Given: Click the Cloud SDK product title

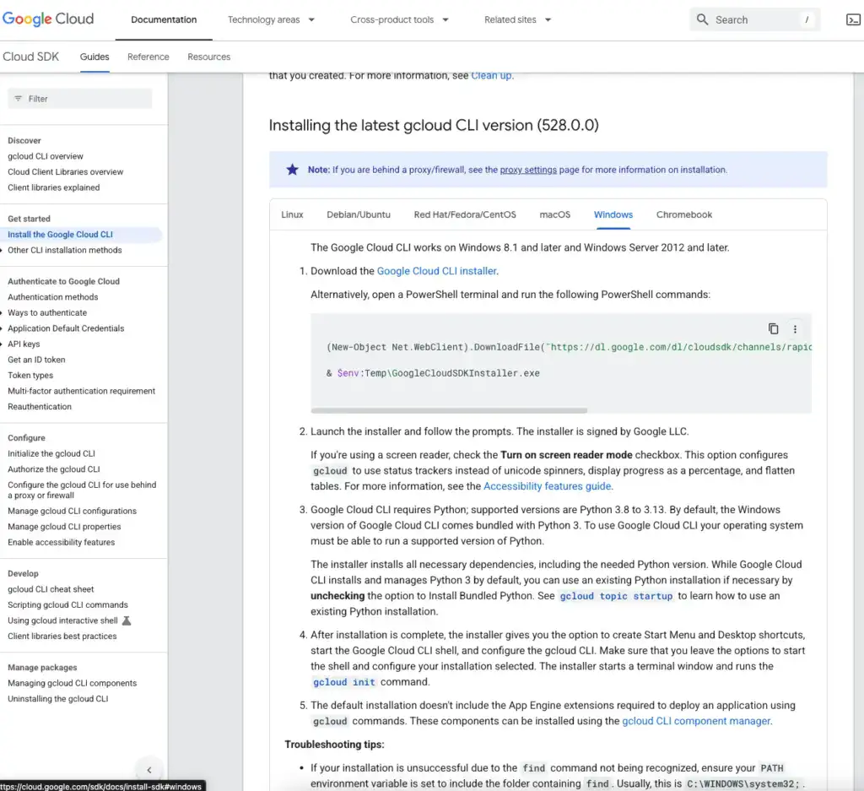Looking at the screenshot, I should click(31, 57).
